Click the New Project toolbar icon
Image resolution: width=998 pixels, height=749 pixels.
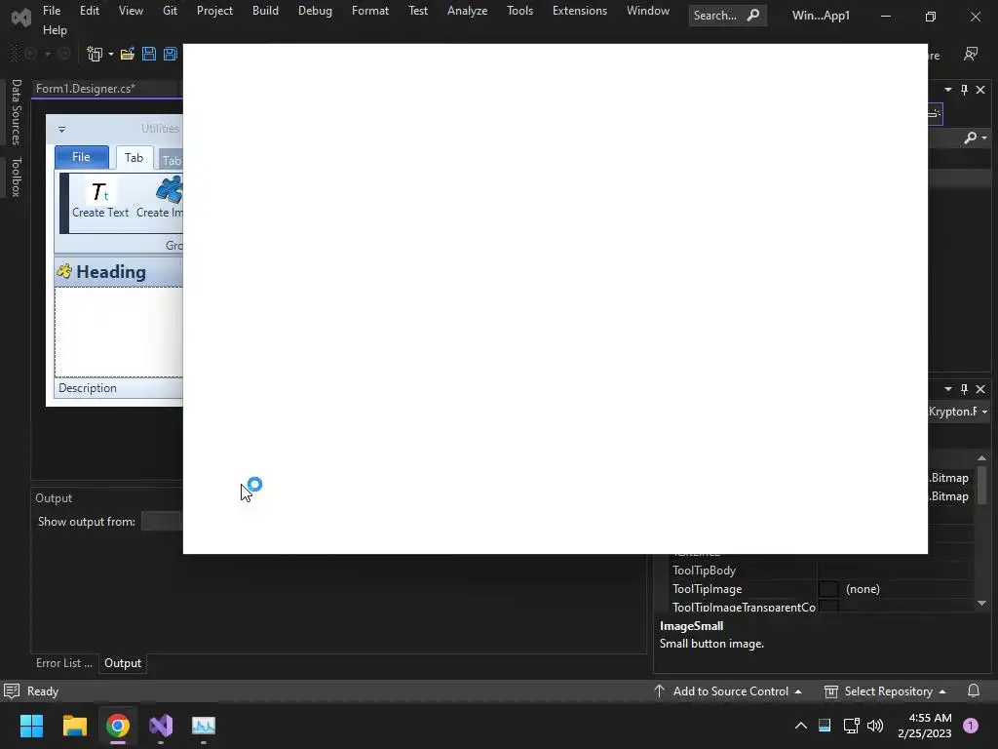pyautogui.click(x=95, y=55)
